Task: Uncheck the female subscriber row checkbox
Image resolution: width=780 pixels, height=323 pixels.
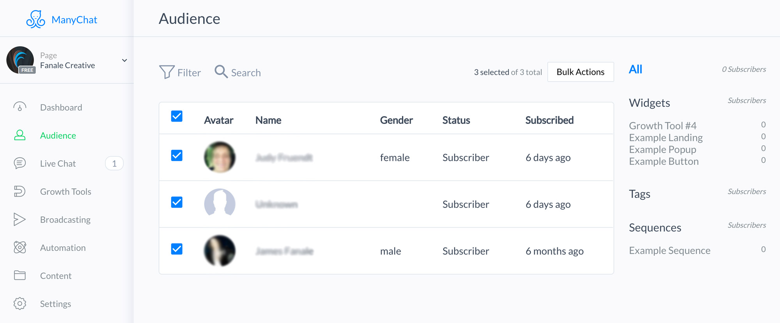Action: click(177, 155)
